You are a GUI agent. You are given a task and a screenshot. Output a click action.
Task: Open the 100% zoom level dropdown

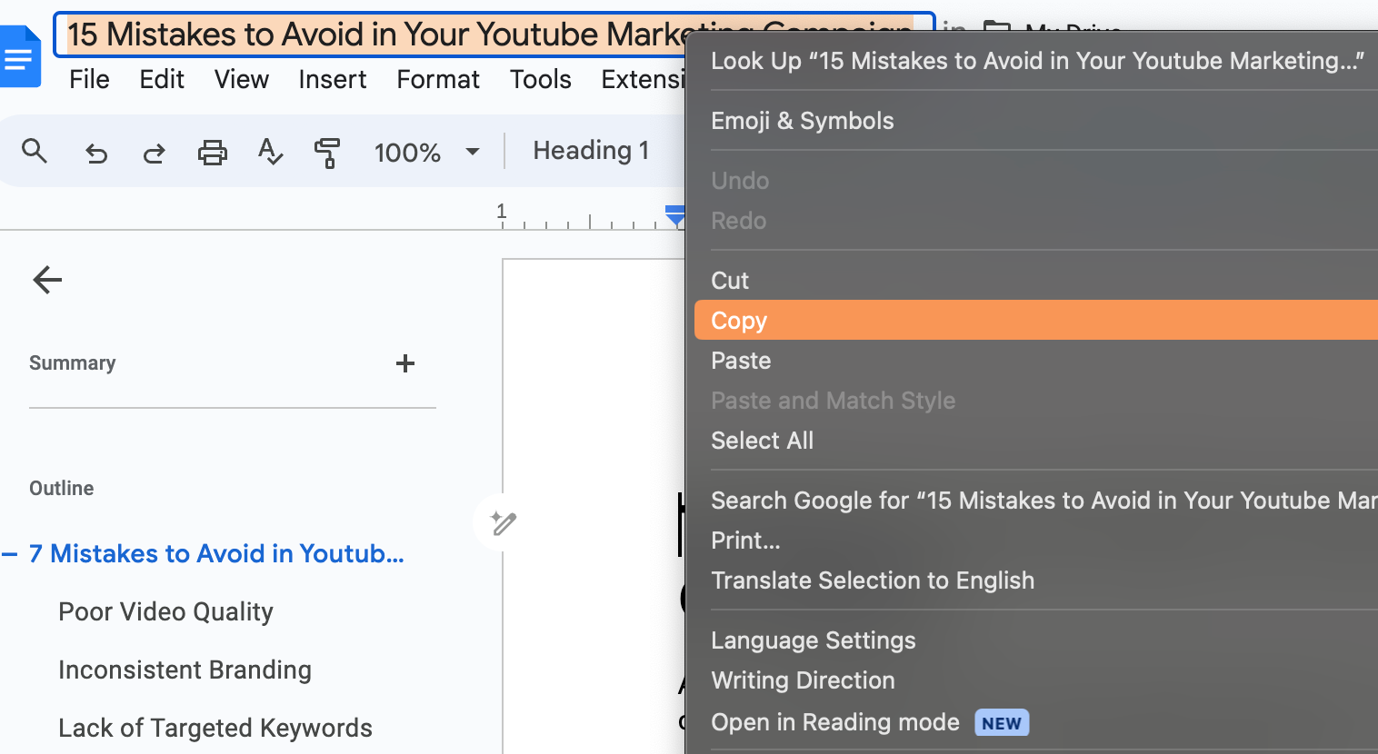[426, 152]
